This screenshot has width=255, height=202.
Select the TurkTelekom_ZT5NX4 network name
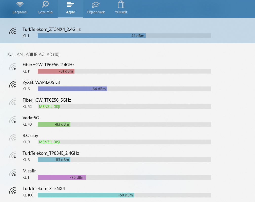(x=44, y=189)
